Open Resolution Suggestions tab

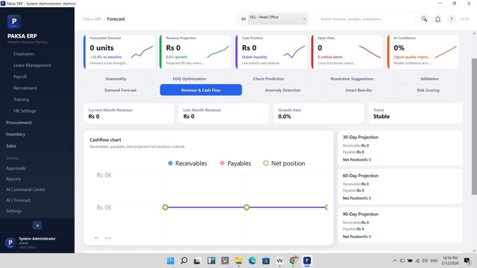[352, 79]
